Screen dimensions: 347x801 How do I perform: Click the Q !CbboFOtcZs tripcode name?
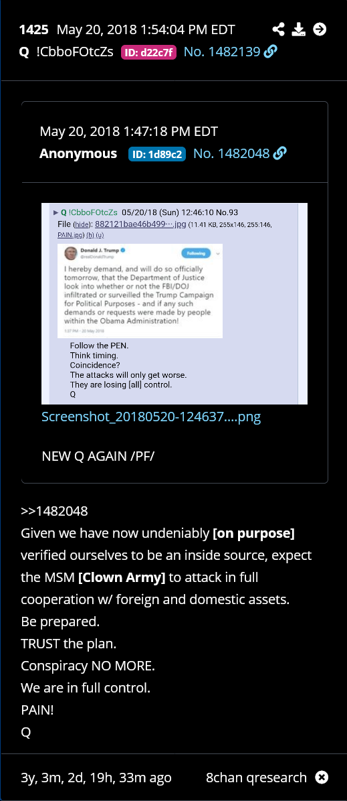coord(66,52)
